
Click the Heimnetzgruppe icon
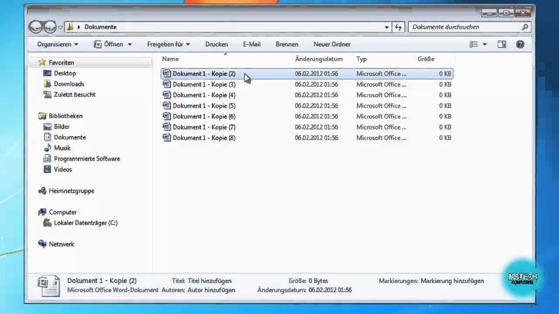click(x=42, y=191)
